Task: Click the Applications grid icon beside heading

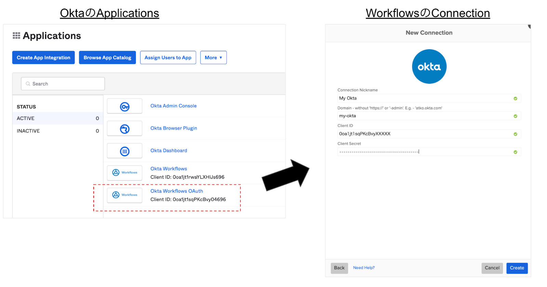Action: [x=16, y=36]
